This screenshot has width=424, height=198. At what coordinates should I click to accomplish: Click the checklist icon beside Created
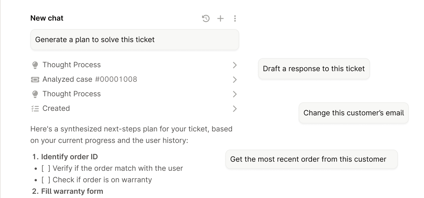point(35,108)
